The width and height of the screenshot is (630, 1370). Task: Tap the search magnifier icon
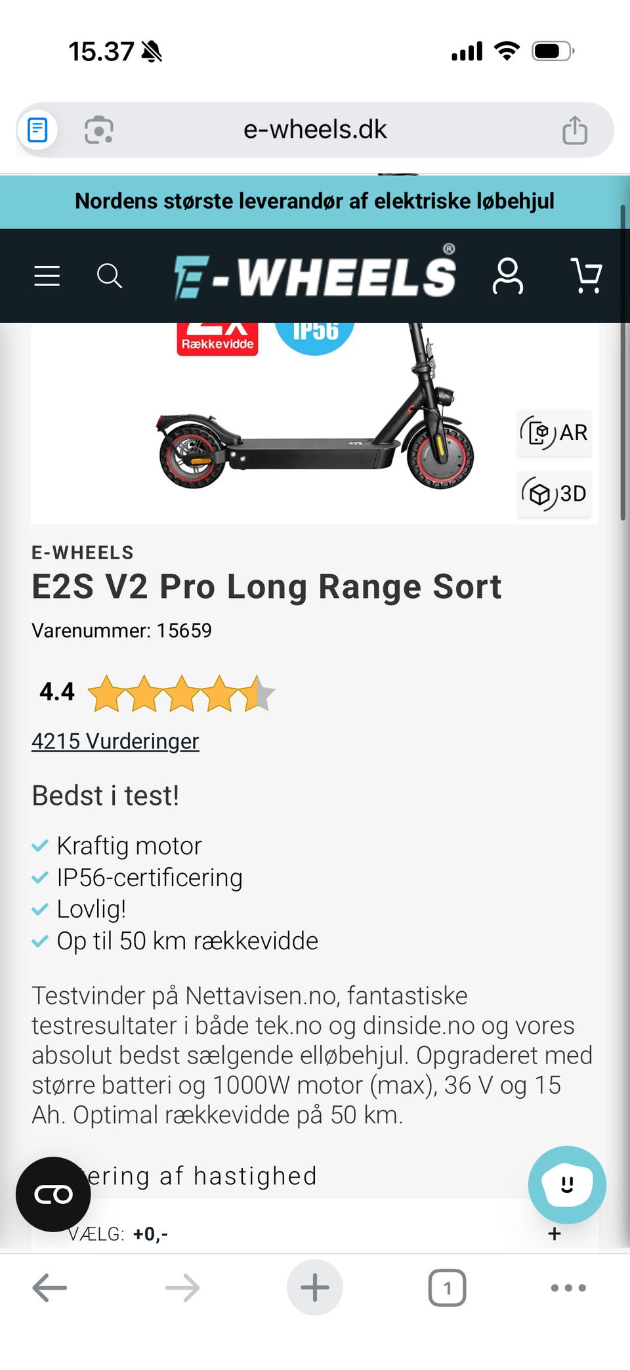109,276
